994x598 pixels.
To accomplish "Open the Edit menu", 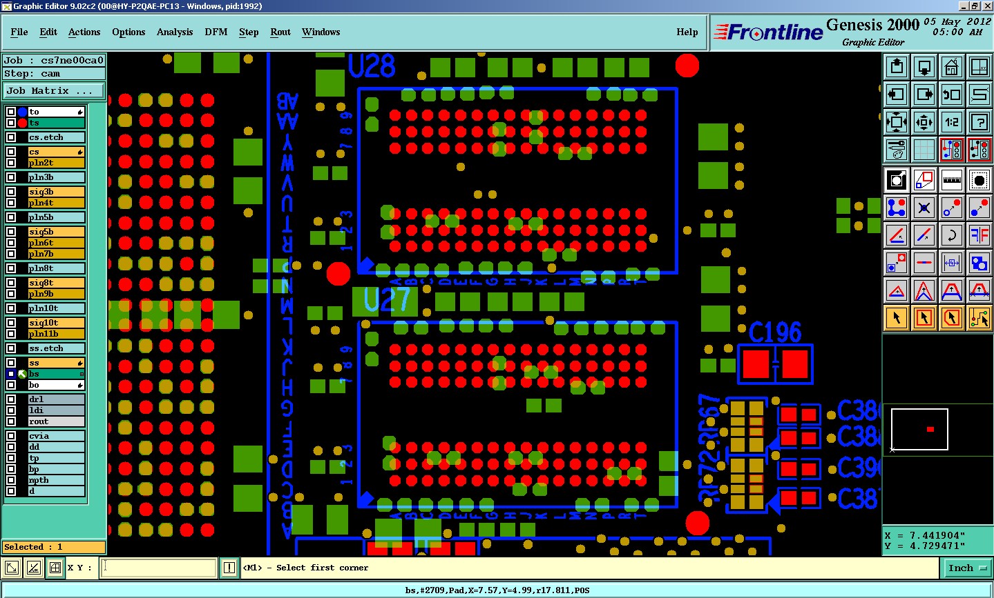I will tap(48, 32).
